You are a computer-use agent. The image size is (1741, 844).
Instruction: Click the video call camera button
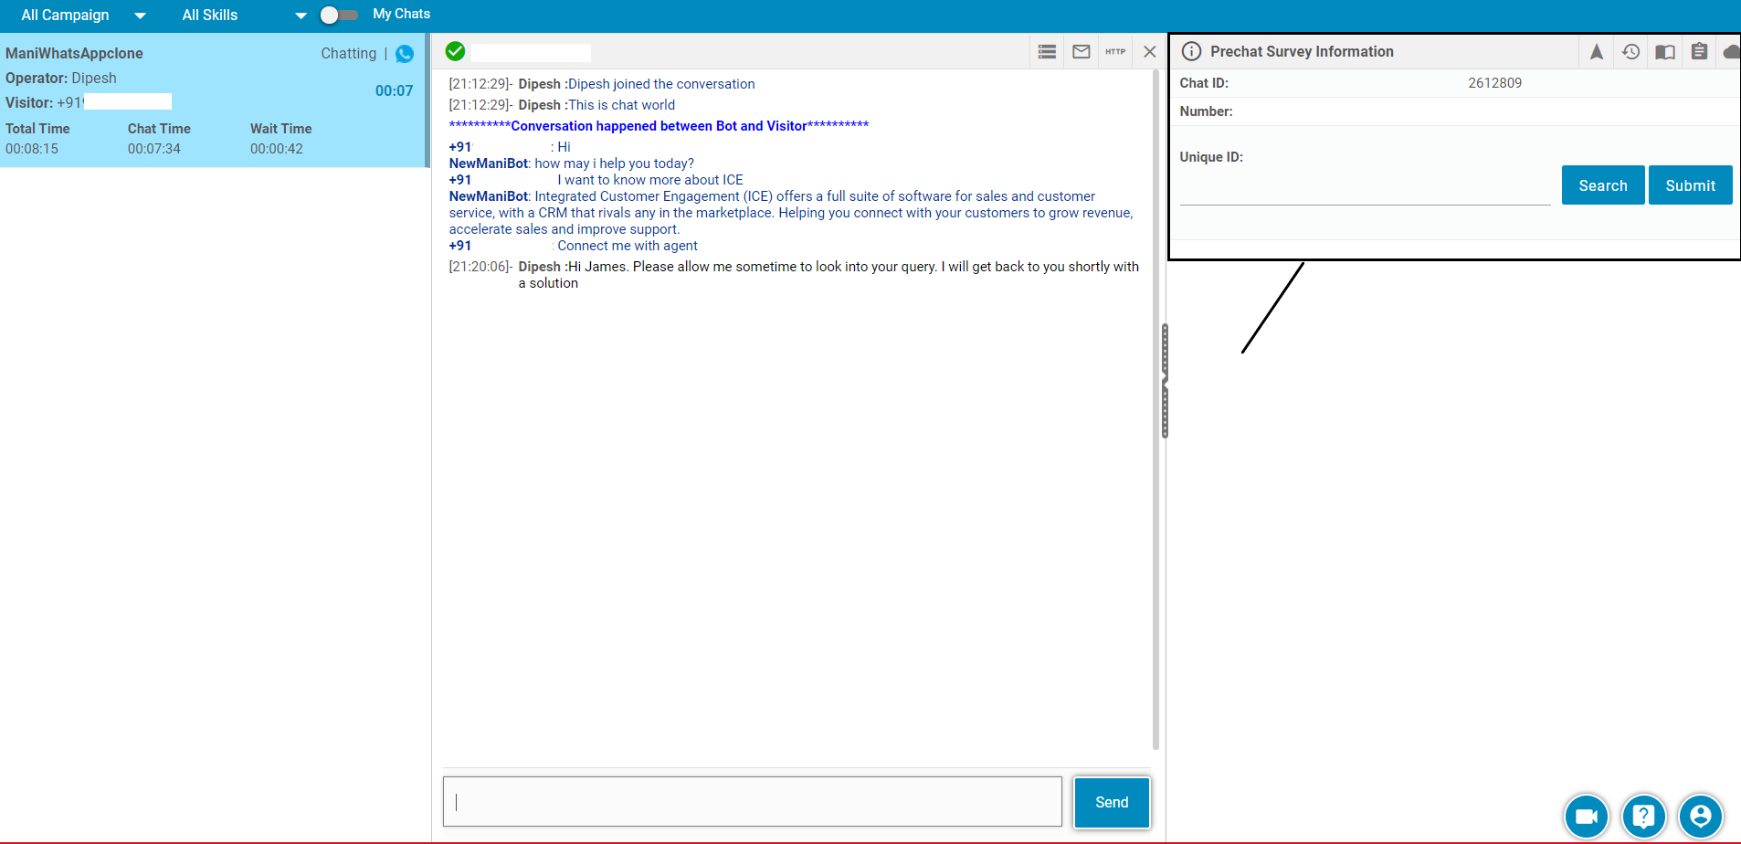pos(1587,816)
